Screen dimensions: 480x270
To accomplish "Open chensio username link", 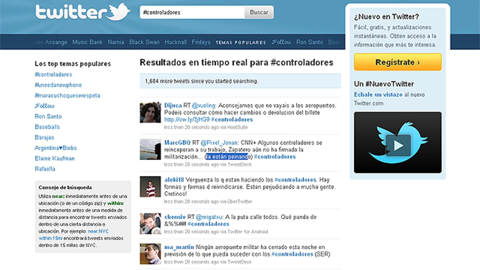I will click(175, 217).
